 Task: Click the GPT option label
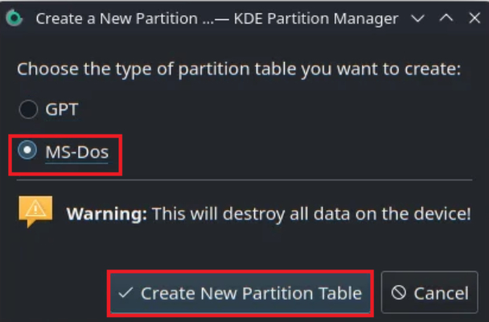(62, 109)
